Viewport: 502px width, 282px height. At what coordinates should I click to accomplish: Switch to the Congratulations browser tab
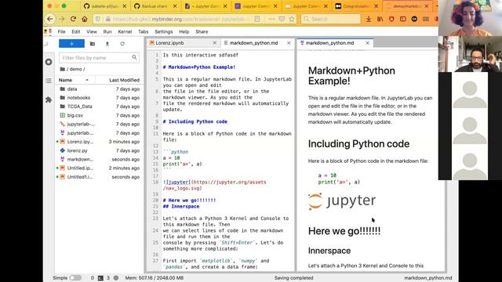(x=356, y=6)
